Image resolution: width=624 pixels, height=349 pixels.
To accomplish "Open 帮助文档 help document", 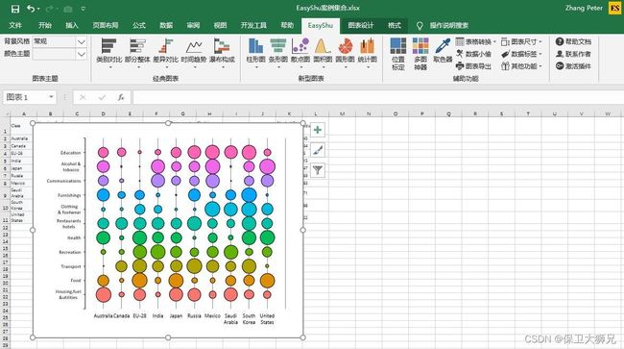I will pyautogui.click(x=573, y=41).
